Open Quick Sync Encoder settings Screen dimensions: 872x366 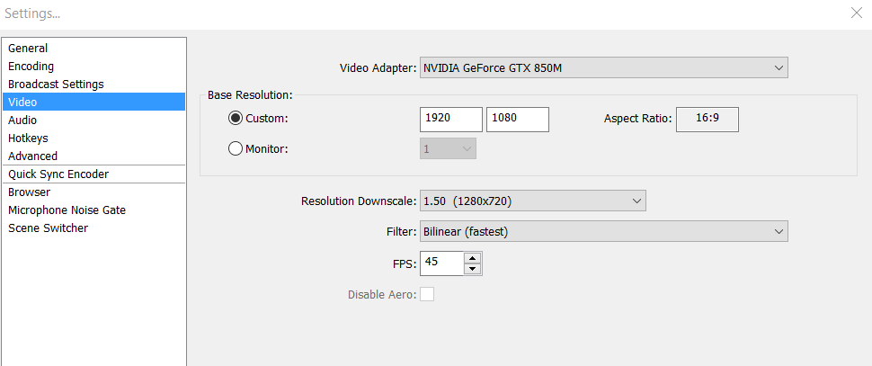pos(58,174)
